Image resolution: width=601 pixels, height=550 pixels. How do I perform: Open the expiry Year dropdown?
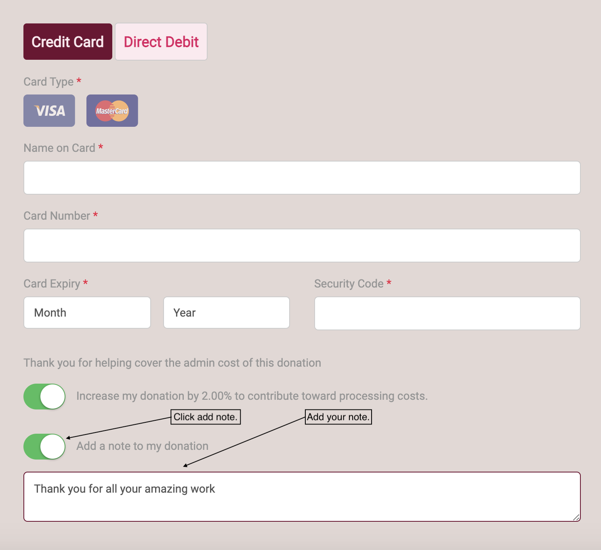point(227,313)
